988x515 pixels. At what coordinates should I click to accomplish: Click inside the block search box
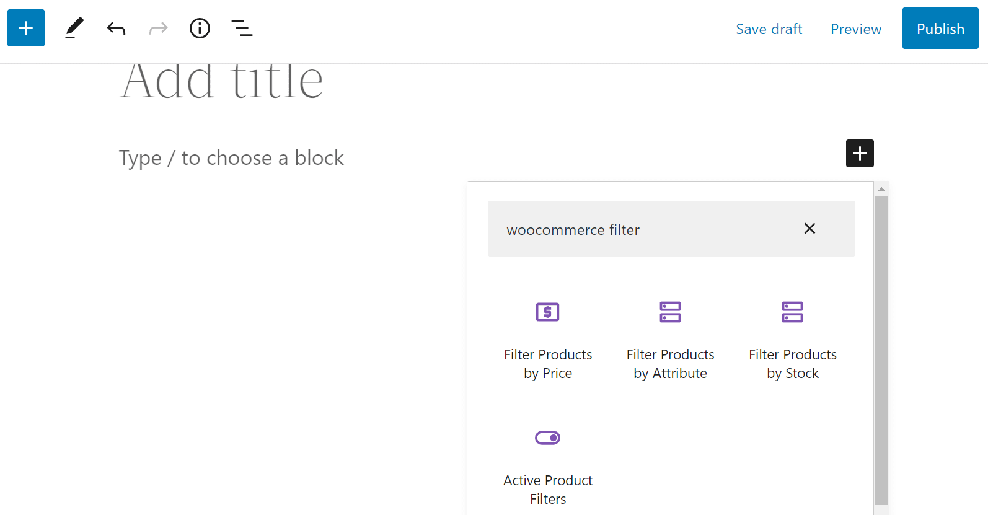pyautogui.click(x=671, y=229)
